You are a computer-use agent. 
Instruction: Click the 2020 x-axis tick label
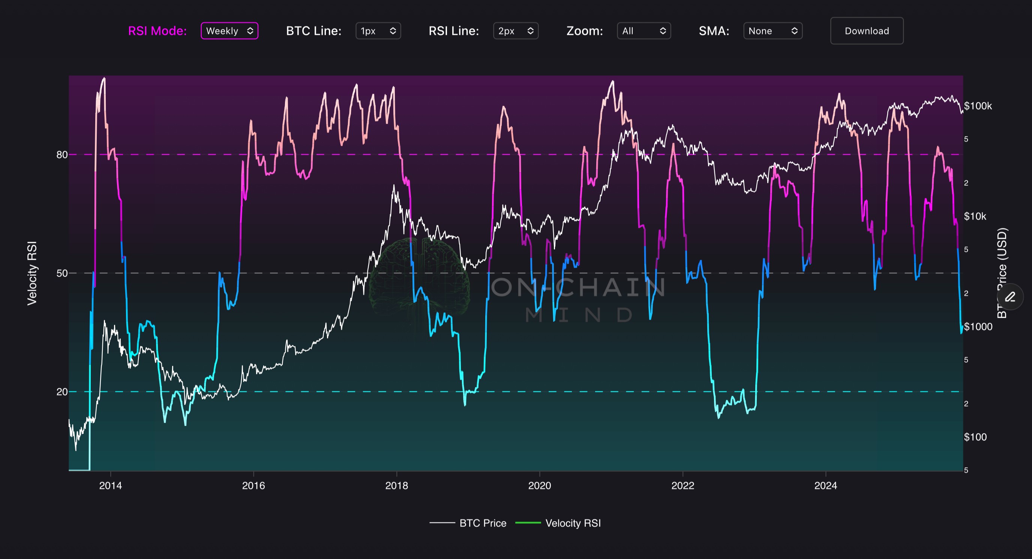(x=539, y=485)
